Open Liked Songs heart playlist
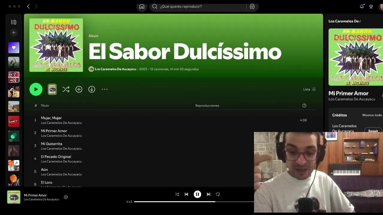Screen dimensions: 383x215 [x=14, y=48]
